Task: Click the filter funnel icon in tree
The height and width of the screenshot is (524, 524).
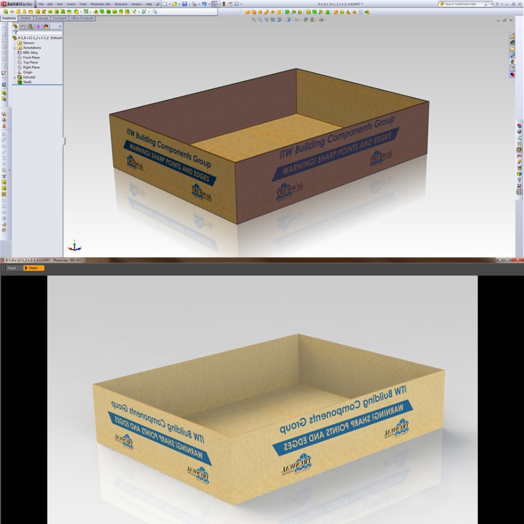Action: click(x=16, y=32)
